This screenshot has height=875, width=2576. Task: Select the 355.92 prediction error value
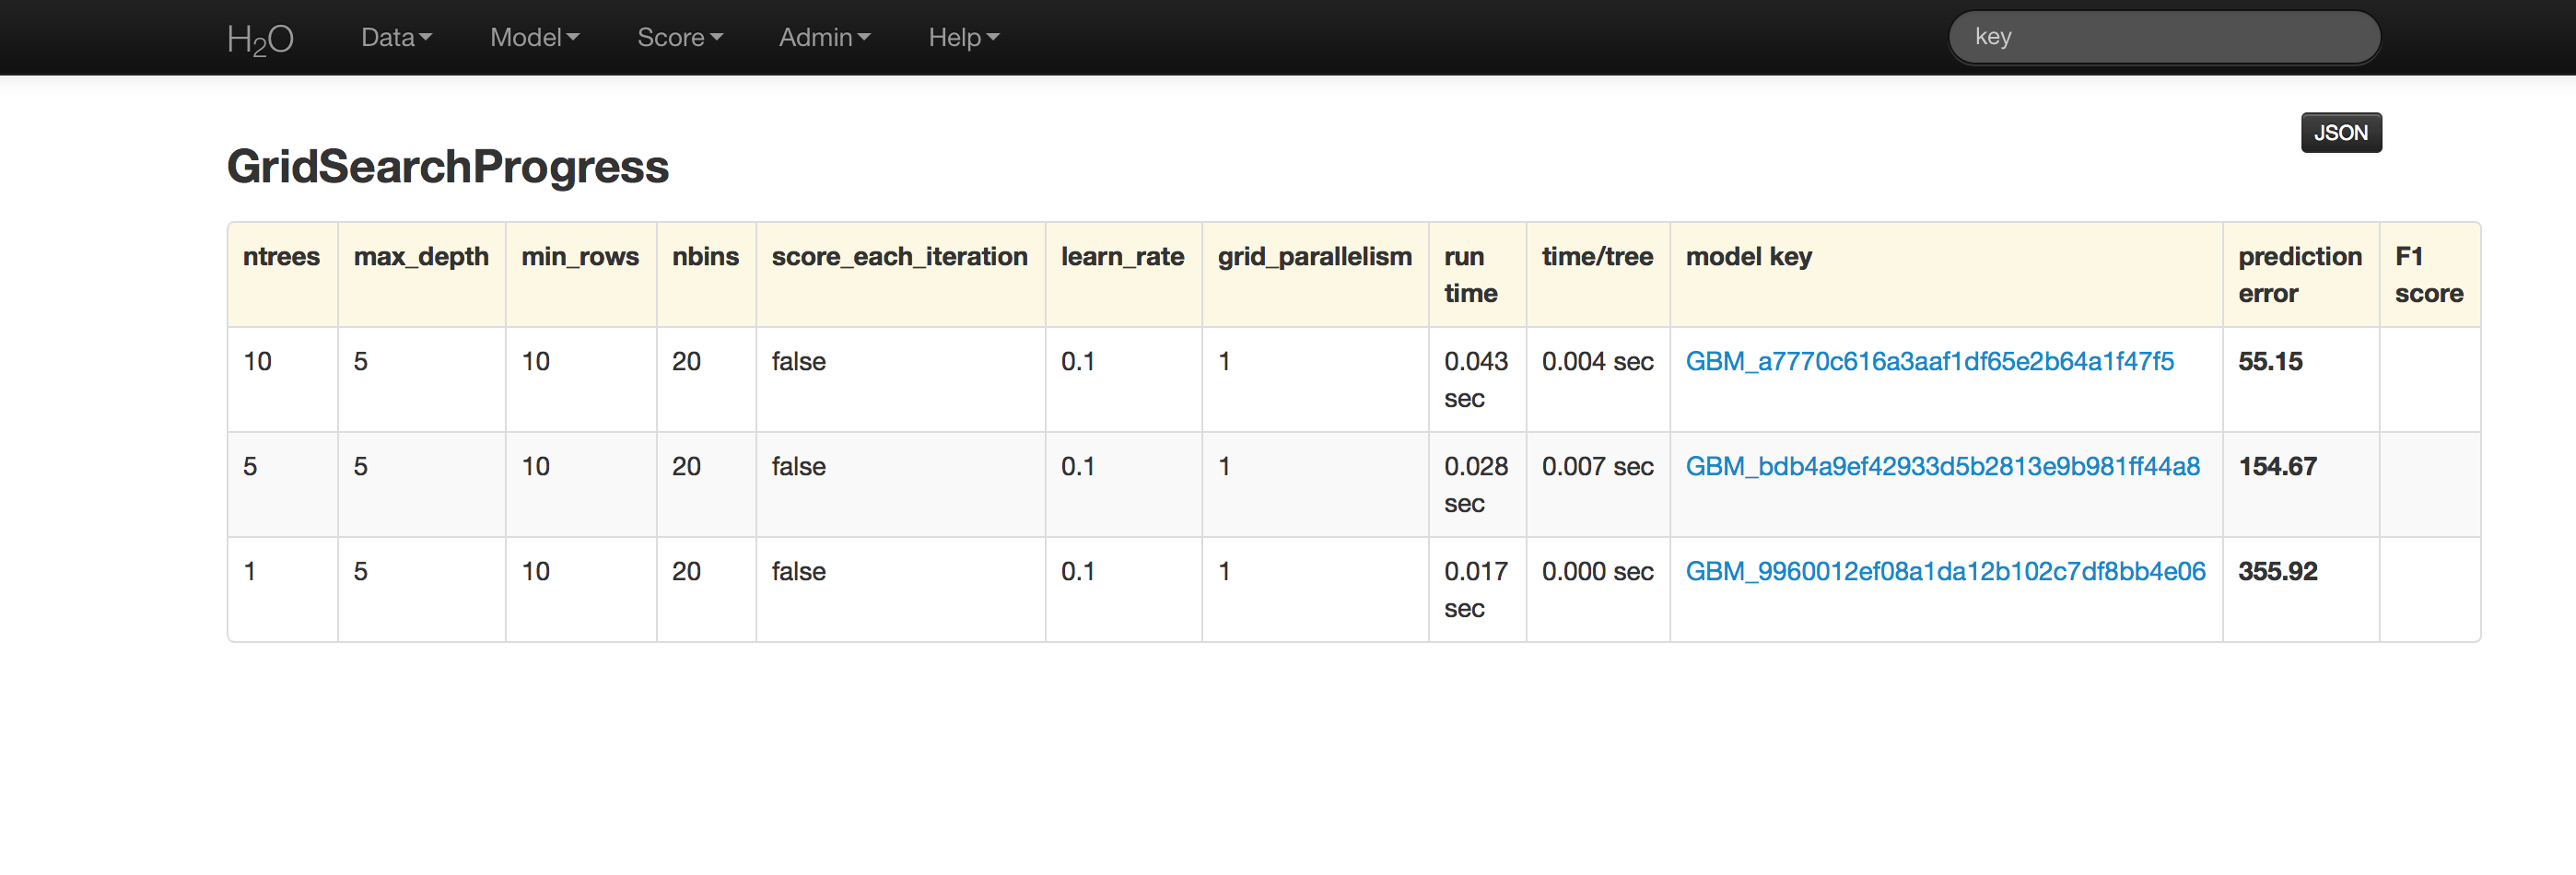pyautogui.click(x=2277, y=572)
